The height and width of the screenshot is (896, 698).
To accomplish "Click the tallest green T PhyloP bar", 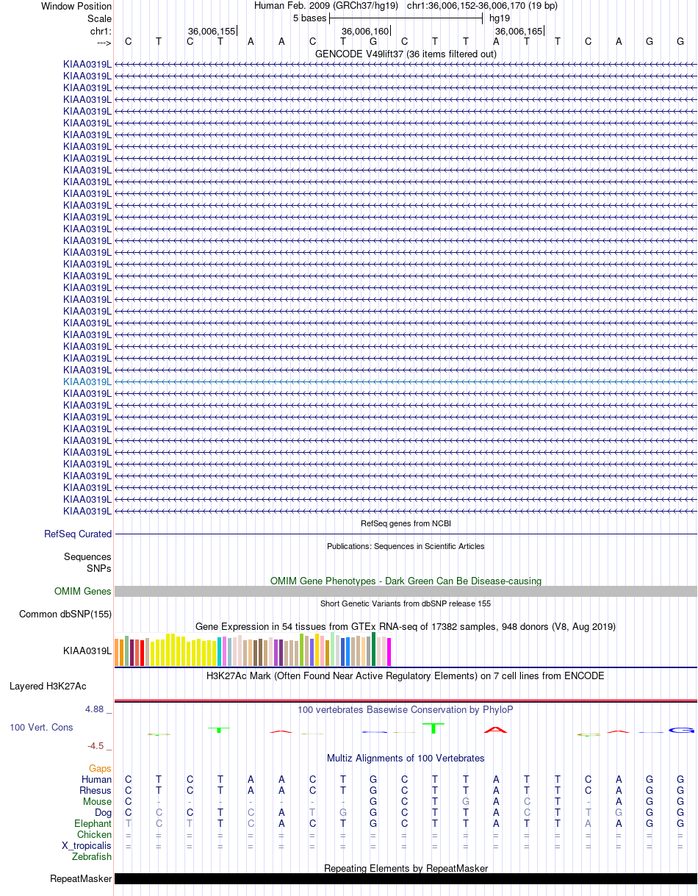I will tap(434, 728).
